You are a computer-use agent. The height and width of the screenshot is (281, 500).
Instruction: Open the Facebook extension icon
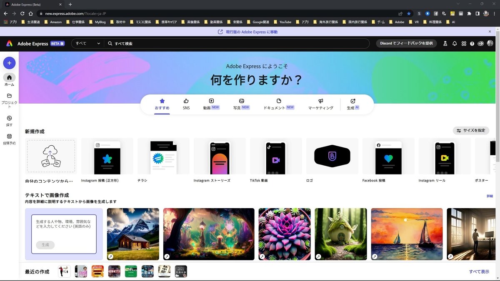436,13
